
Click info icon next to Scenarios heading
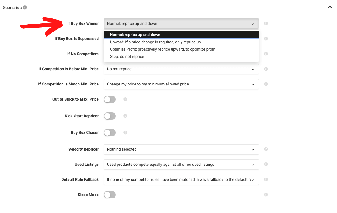tap(25, 8)
